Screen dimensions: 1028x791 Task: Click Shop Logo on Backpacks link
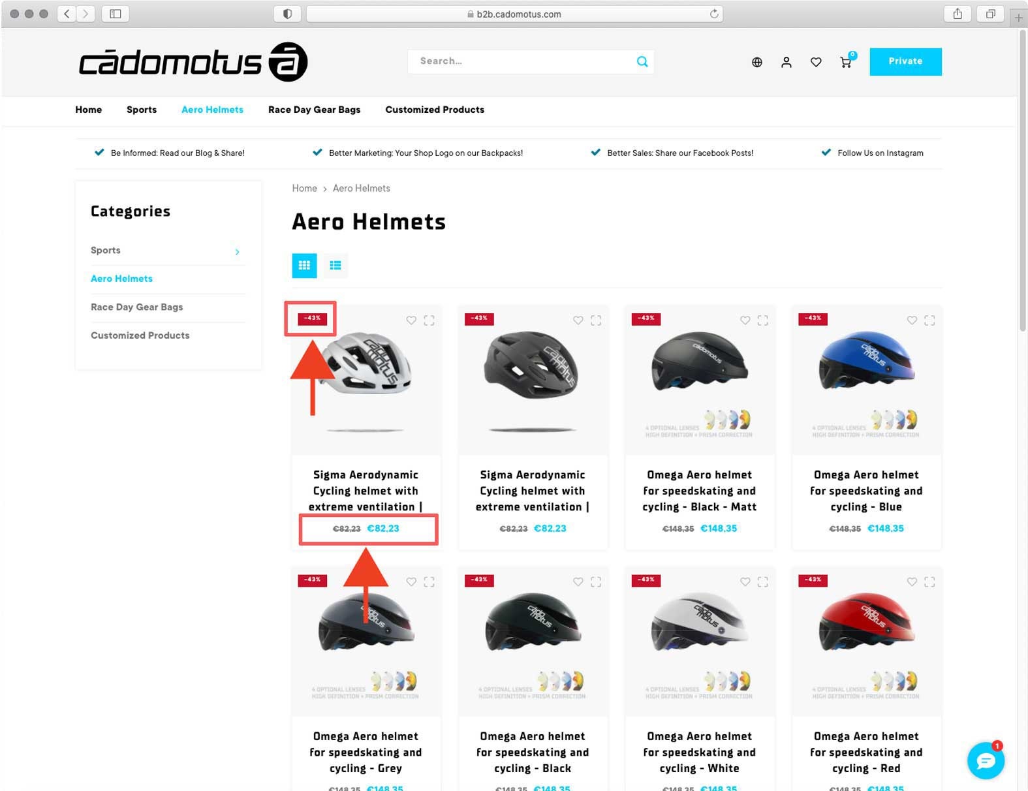tap(426, 153)
